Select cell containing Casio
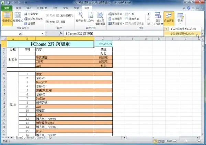 click(65, 115)
